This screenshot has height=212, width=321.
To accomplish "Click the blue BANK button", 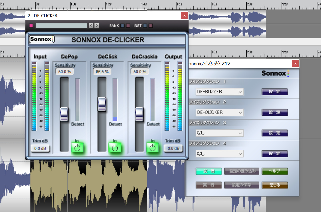I will [122, 26].
